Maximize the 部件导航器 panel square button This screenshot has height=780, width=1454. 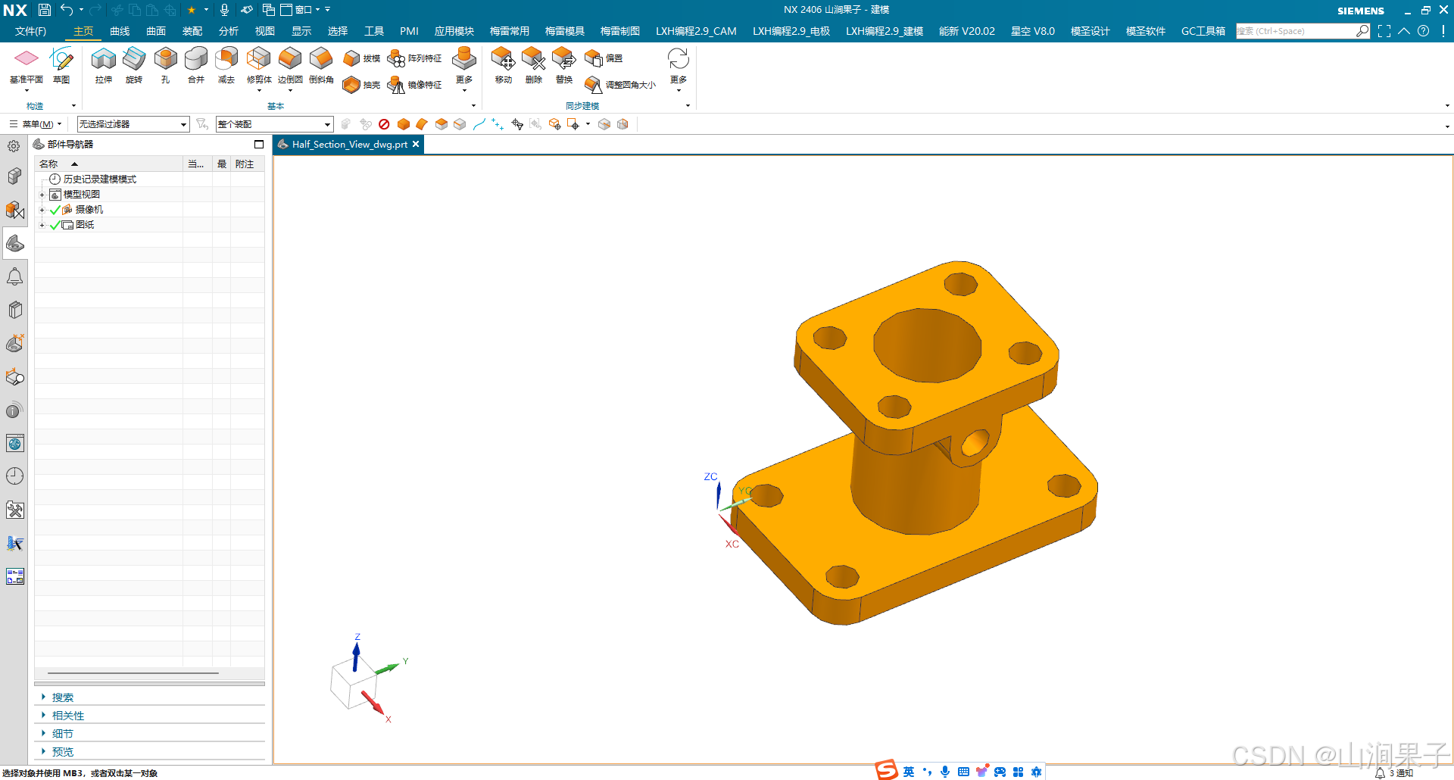pos(259,145)
